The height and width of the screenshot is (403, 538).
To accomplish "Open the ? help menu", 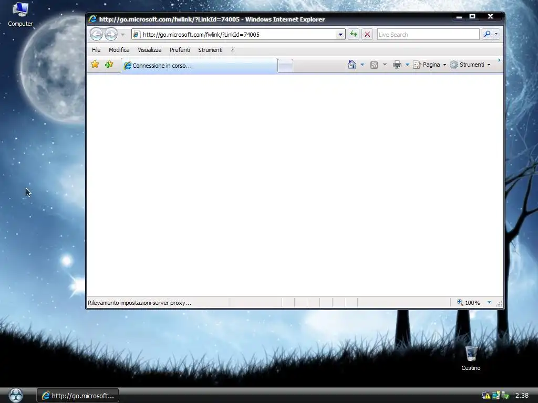I will coord(232,50).
